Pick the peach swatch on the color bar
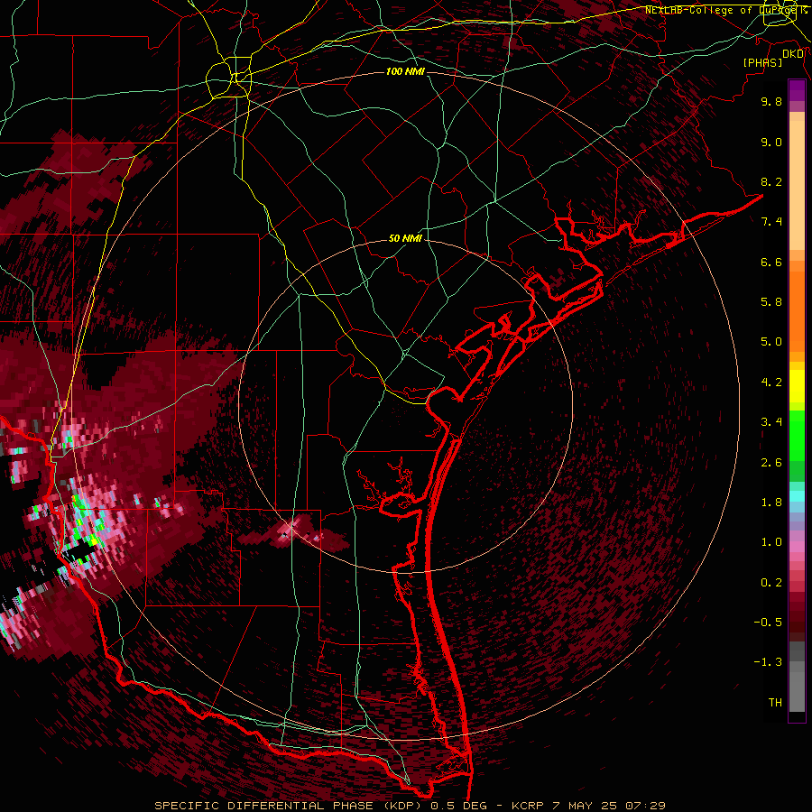812x812 pixels. (797, 185)
